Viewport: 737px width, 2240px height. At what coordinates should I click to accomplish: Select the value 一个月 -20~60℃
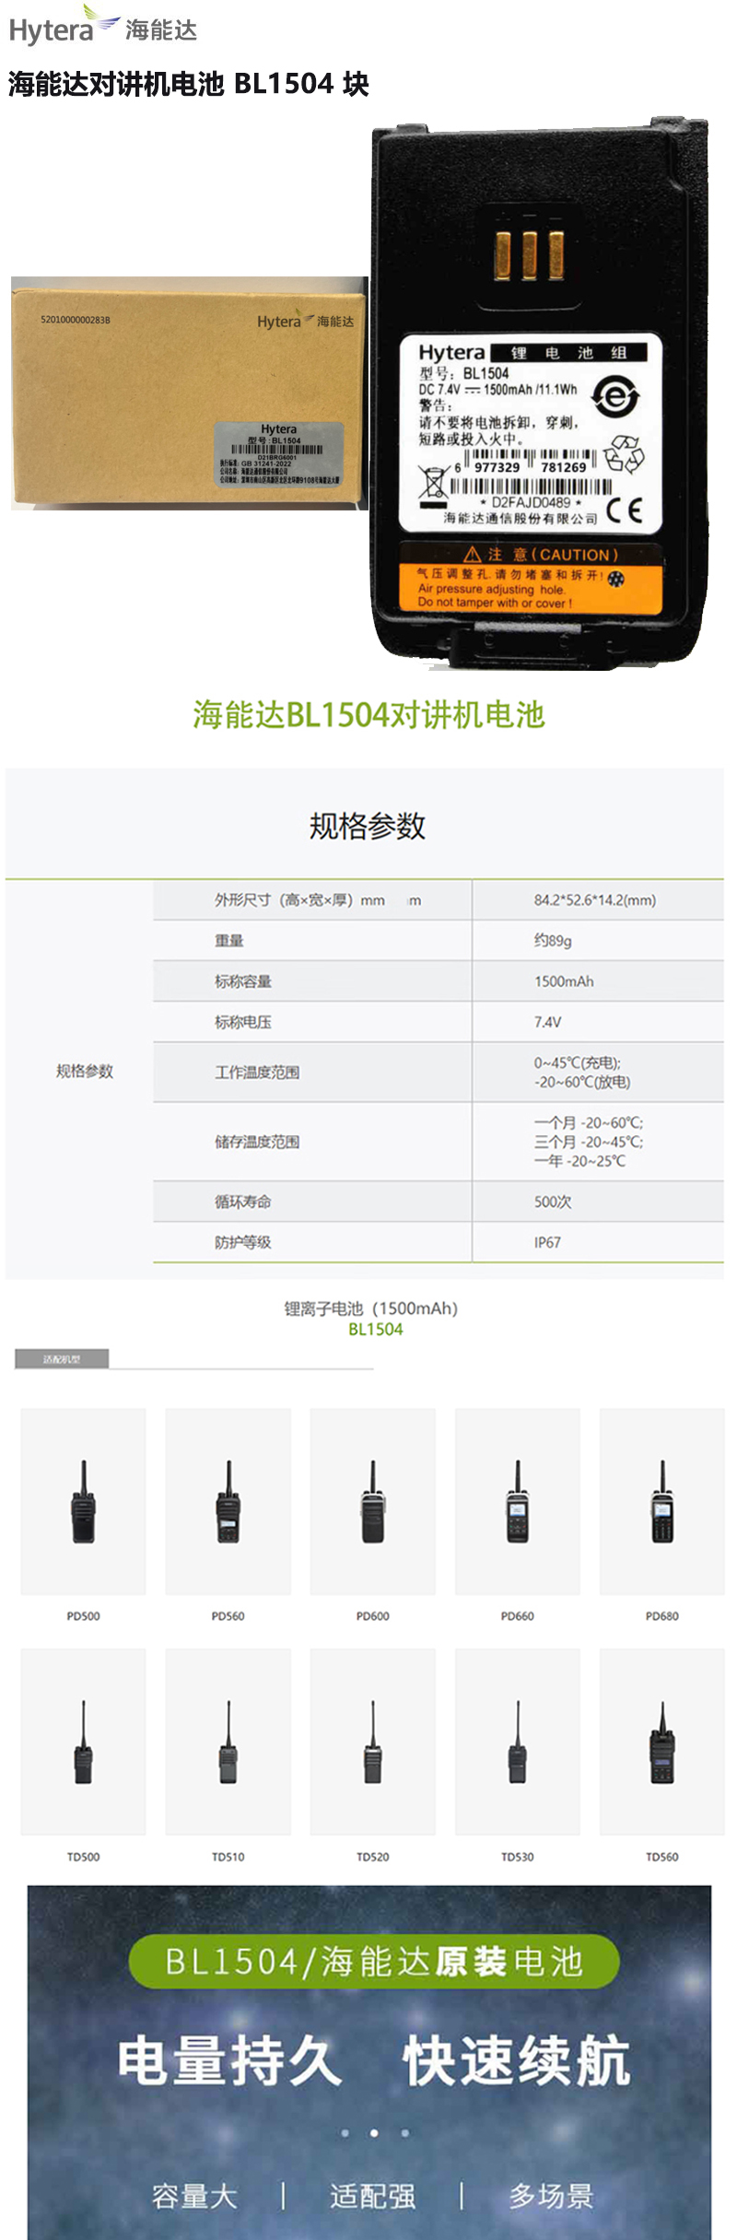pyautogui.click(x=589, y=1122)
